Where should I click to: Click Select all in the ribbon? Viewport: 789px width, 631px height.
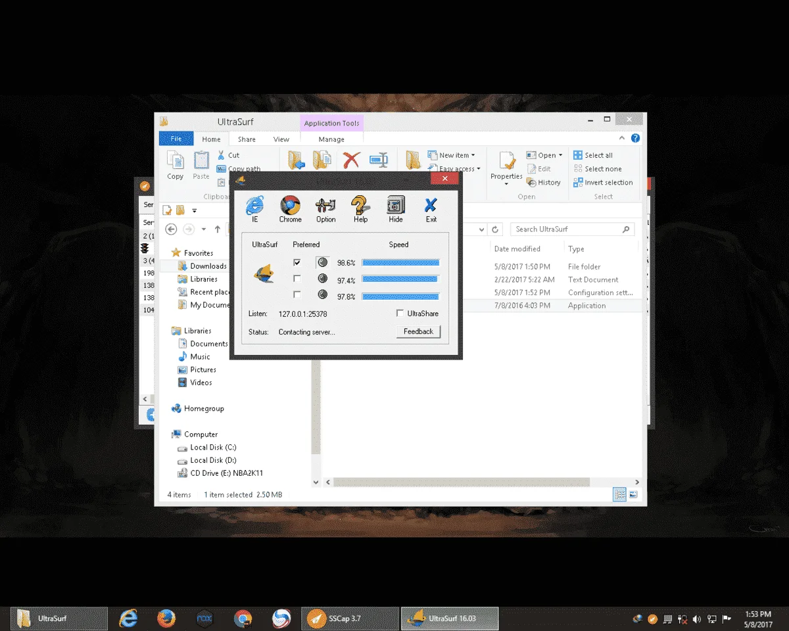pos(593,155)
